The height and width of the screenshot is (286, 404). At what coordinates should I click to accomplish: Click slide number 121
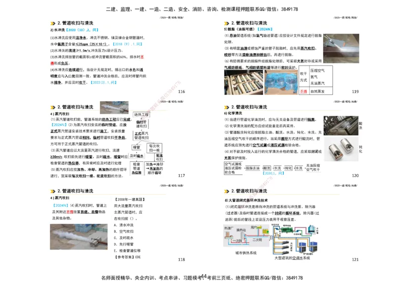pyautogui.click(x=355, y=259)
